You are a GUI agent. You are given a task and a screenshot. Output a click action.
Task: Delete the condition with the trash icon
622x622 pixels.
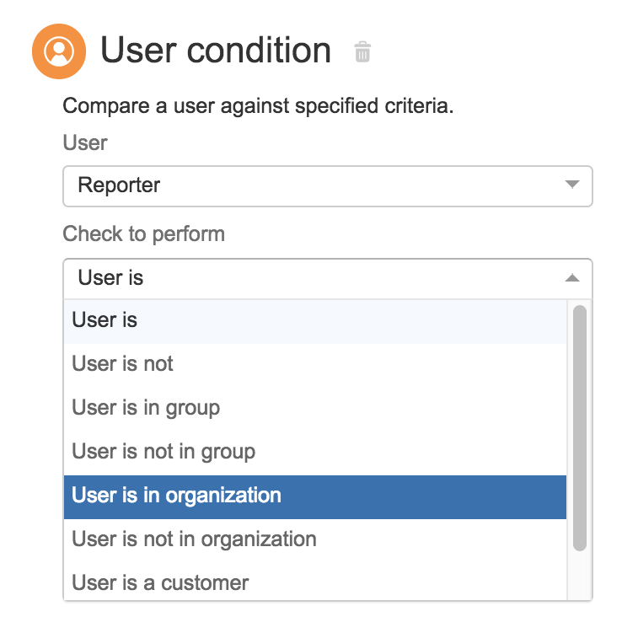click(362, 52)
